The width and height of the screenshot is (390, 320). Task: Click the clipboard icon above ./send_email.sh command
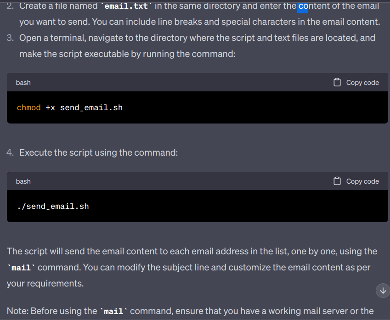(337, 181)
